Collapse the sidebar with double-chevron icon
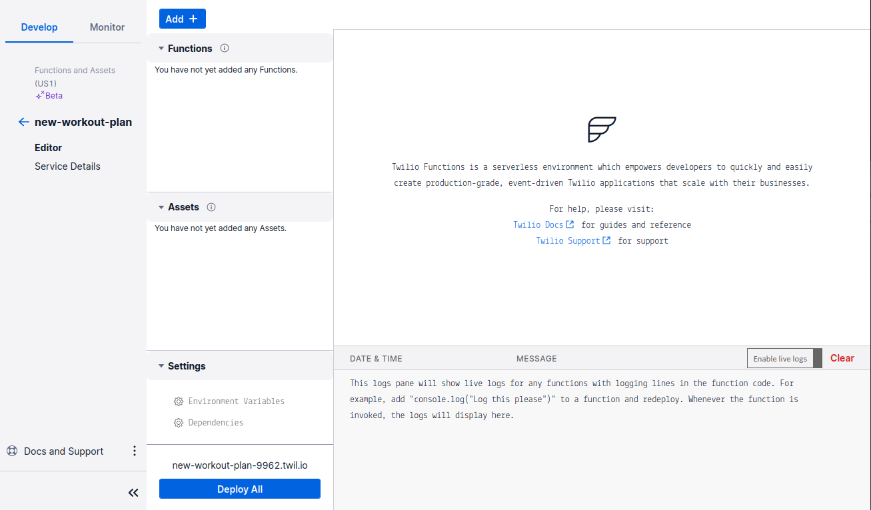Image resolution: width=871 pixels, height=510 pixels. coord(133,493)
